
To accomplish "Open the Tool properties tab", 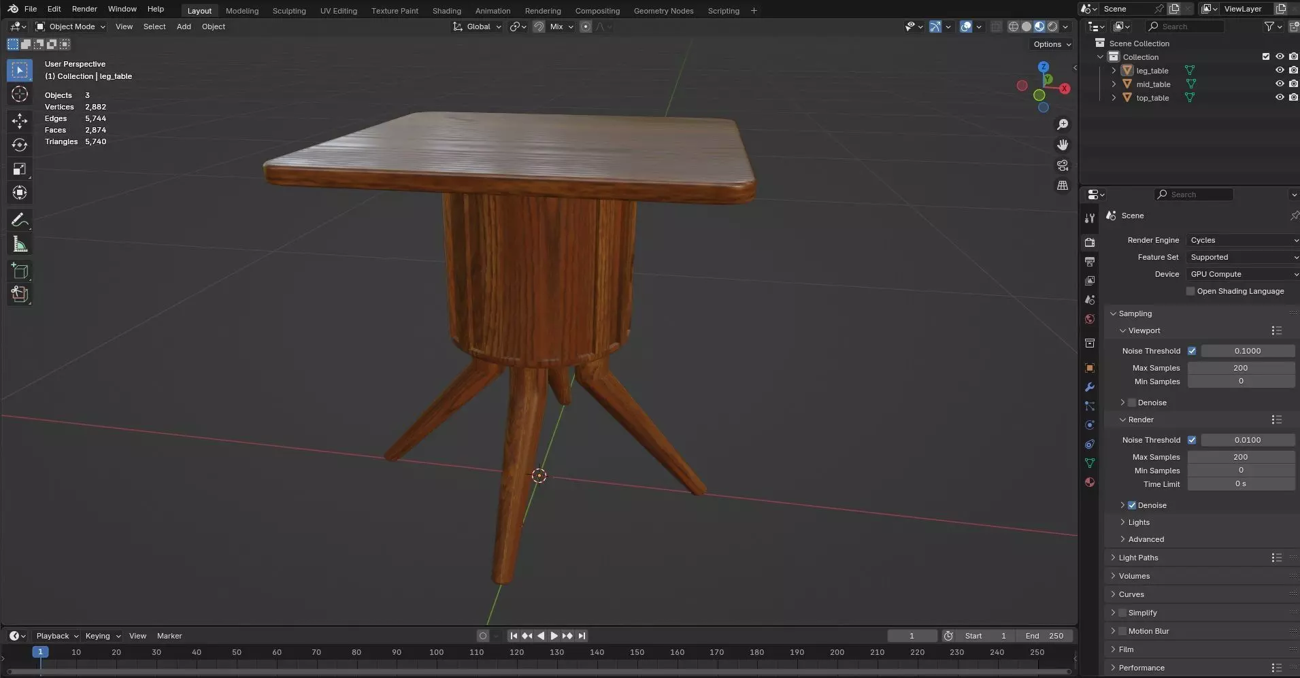I will pos(1090,218).
